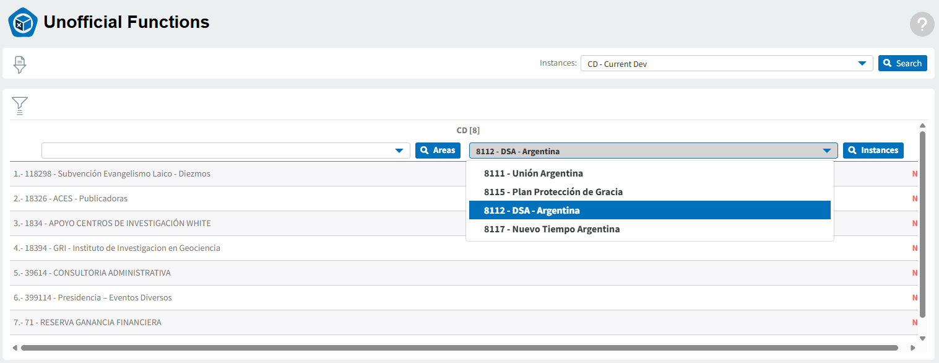
Task: Click the document export filter icon
Action: (x=20, y=64)
